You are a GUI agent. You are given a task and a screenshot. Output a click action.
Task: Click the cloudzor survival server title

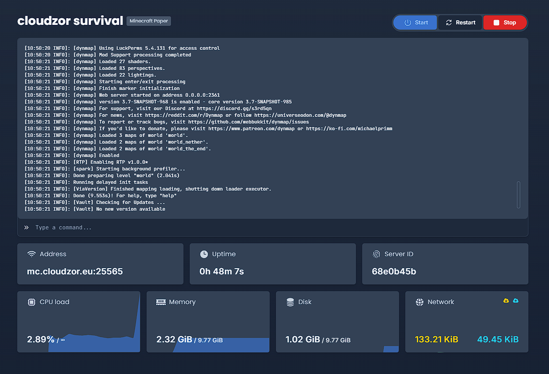click(x=70, y=21)
